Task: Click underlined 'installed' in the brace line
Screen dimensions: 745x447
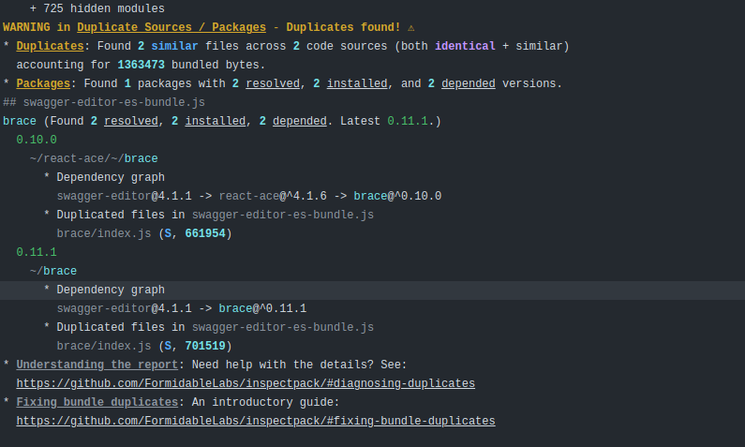Action: click(x=216, y=121)
